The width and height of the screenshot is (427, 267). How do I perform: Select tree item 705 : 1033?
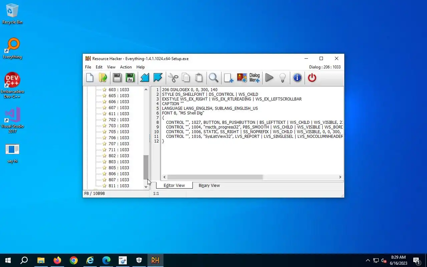[118, 131]
